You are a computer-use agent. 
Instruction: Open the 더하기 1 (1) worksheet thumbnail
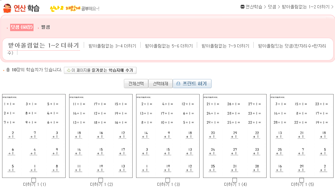33,136
